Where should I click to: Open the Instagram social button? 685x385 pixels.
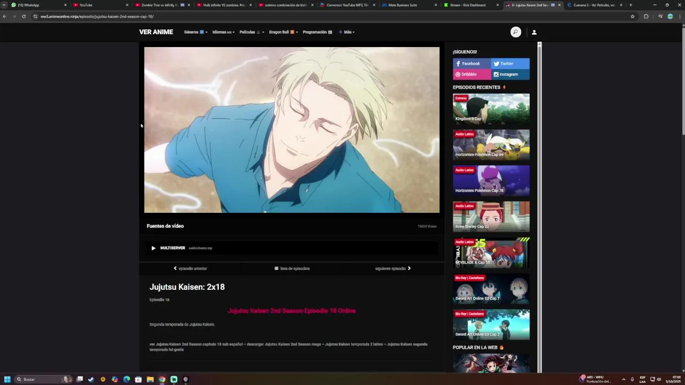(x=511, y=74)
